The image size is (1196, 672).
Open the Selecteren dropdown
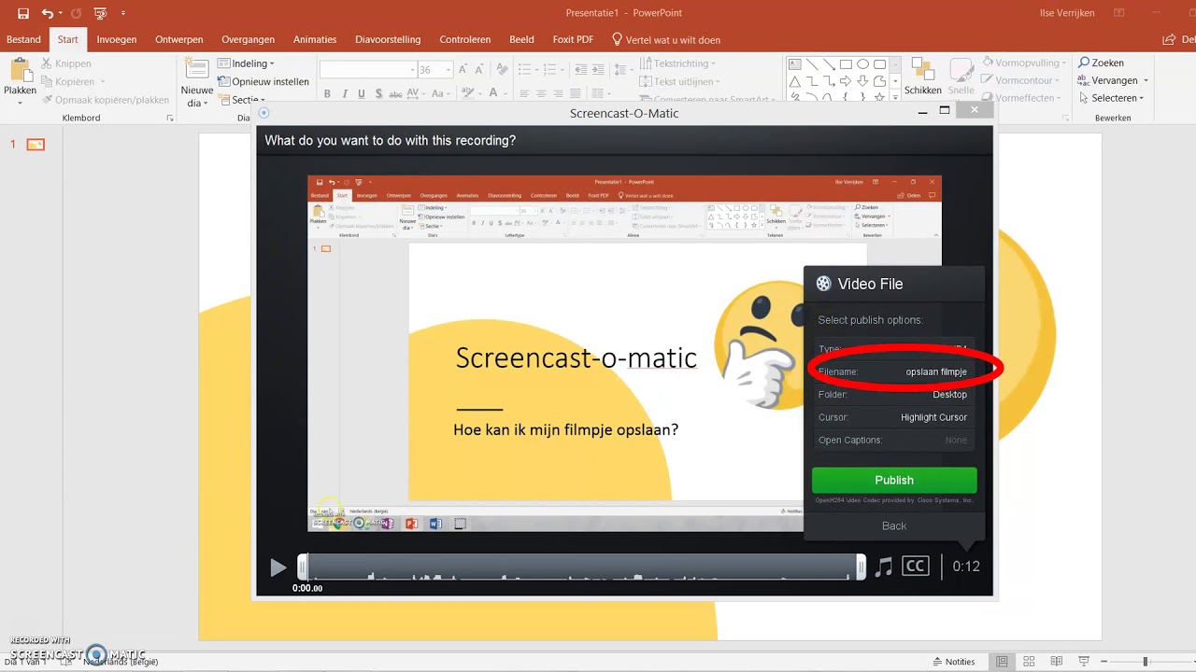[1111, 98]
